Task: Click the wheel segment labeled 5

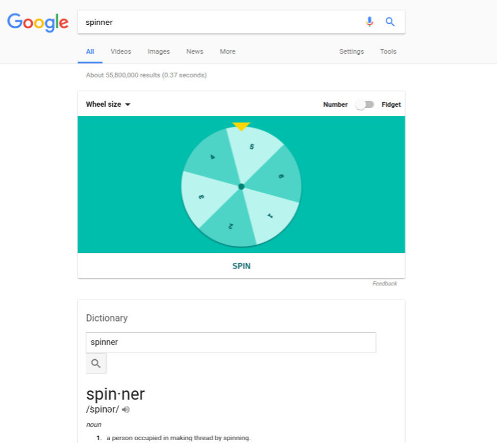Action: 252,147
